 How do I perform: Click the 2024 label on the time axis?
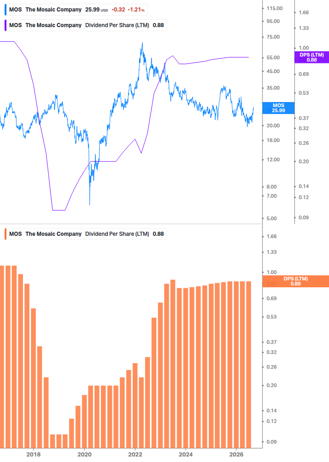pos(186,455)
